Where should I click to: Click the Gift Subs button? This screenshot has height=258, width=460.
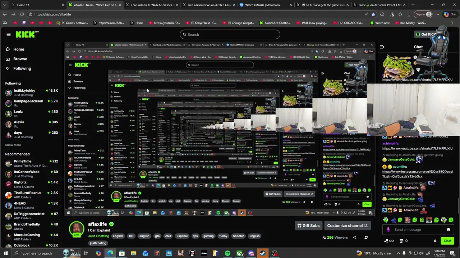pos(308,225)
